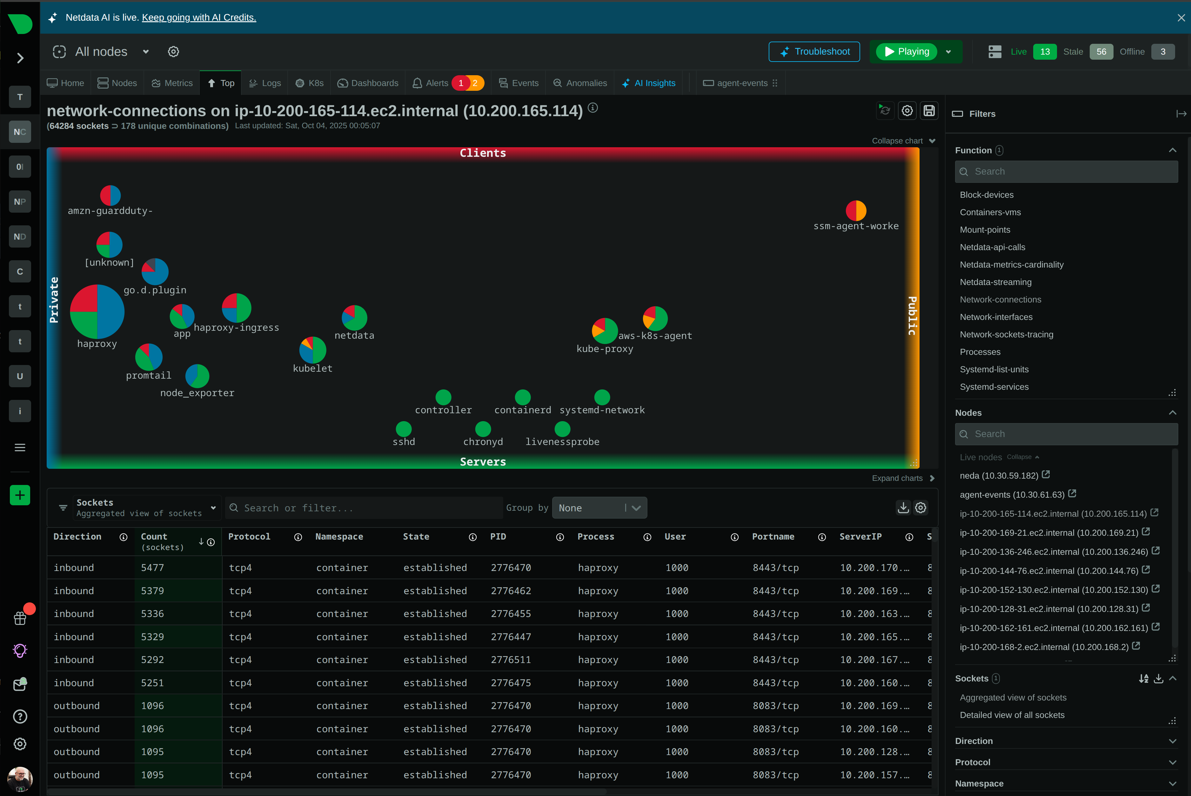
Task: Select Aggregated view of sockets option
Action: click(1013, 698)
